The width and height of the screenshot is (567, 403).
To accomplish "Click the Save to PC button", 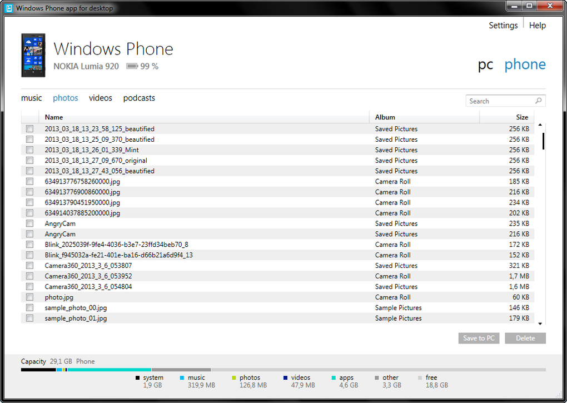I will click(x=479, y=338).
